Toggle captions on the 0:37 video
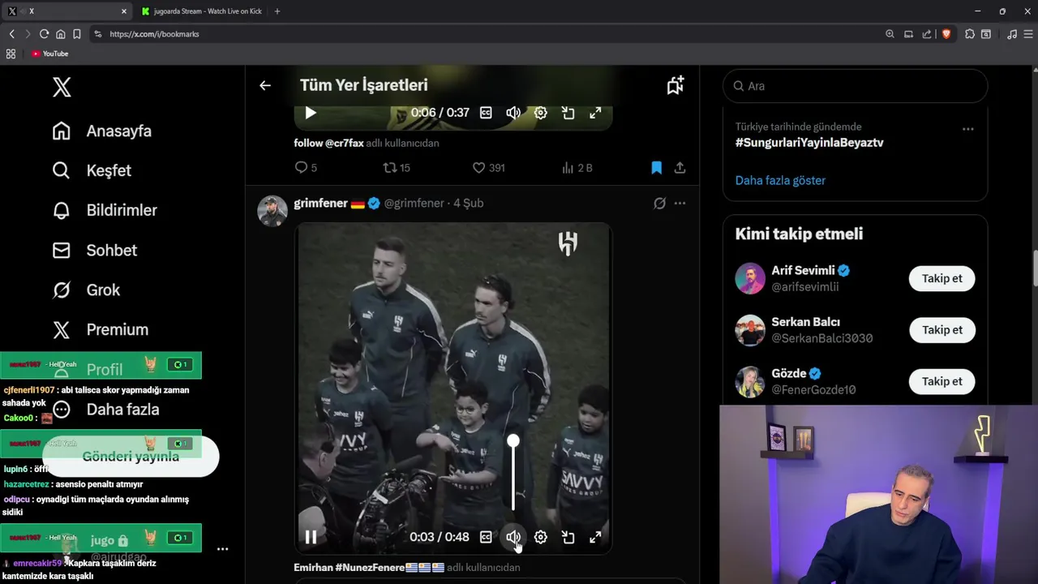The height and width of the screenshot is (584, 1038). tap(486, 113)
